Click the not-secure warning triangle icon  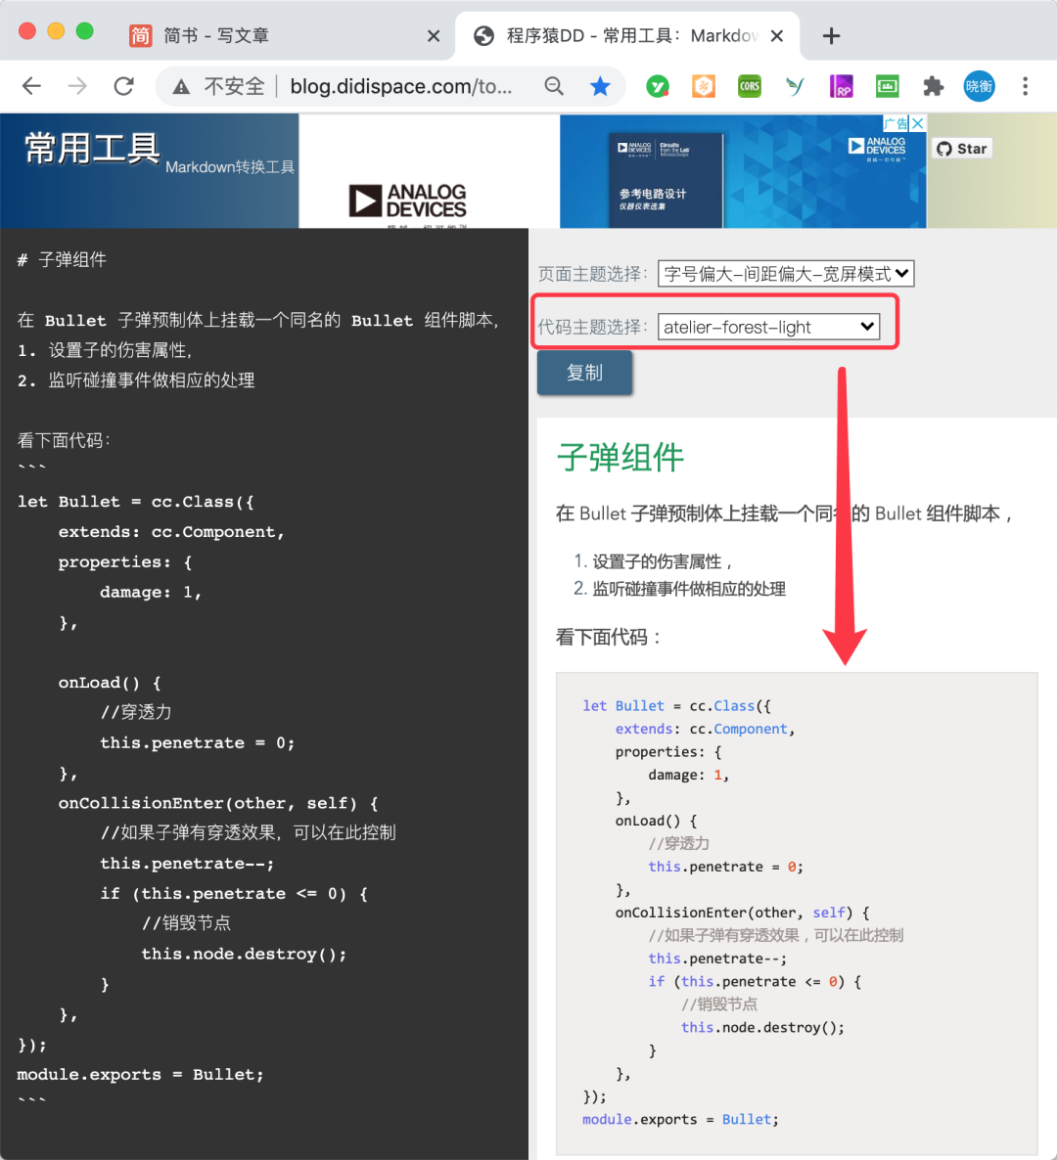[x=181, y=87]
